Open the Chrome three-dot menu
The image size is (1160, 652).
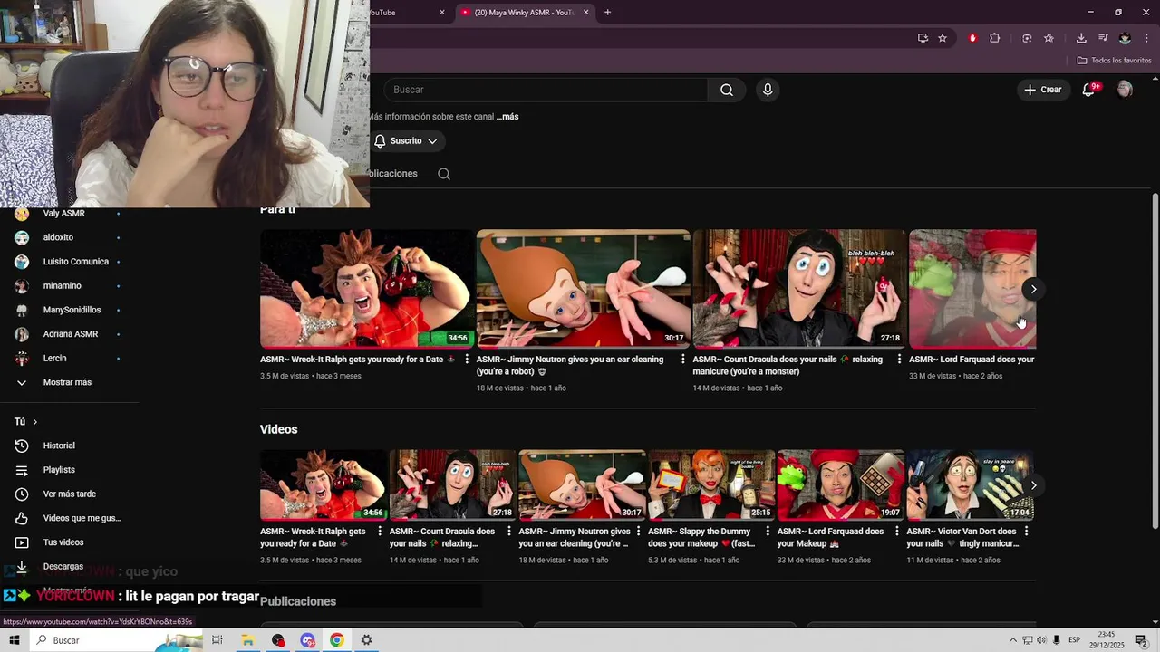[x=1146, y=38]
